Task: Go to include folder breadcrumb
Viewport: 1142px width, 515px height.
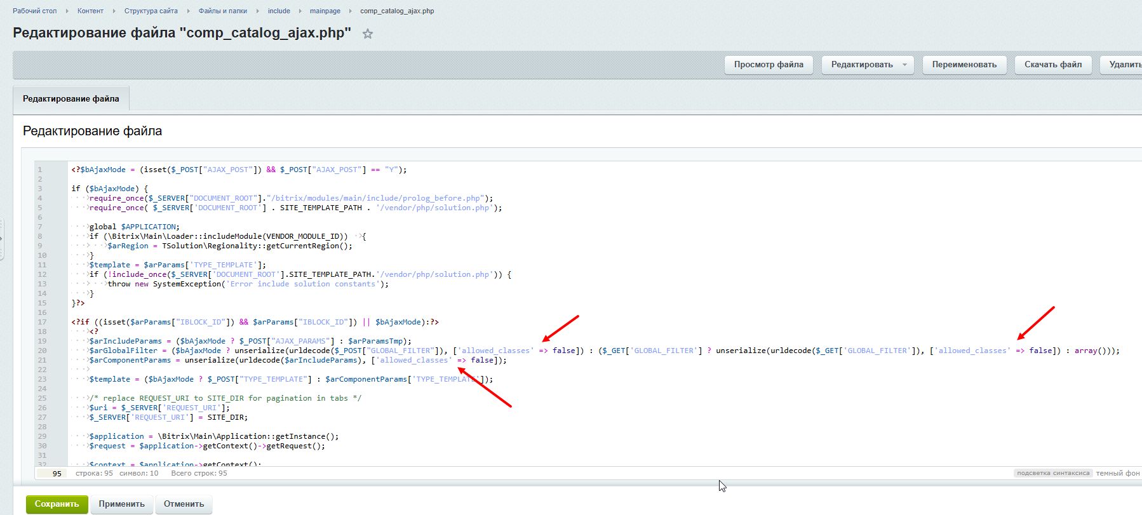Action: click(x=279, y=11)
